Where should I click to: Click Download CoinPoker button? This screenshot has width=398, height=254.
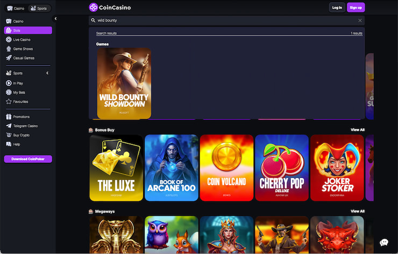(28, 159)
